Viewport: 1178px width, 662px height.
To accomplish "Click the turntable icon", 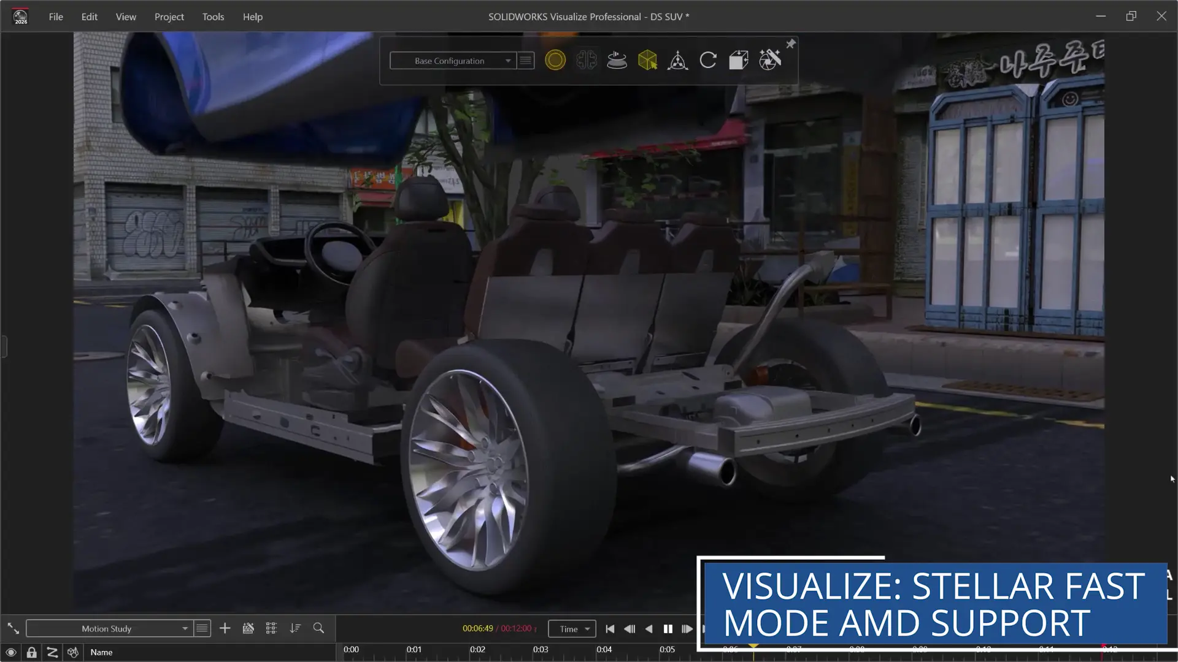I will [x=617, y=60].
